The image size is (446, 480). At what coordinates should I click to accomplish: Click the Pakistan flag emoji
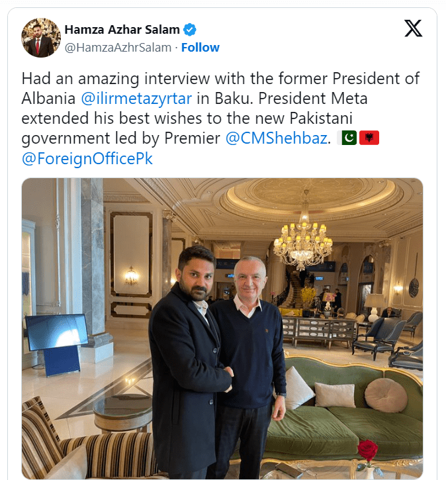click(347, 138)
